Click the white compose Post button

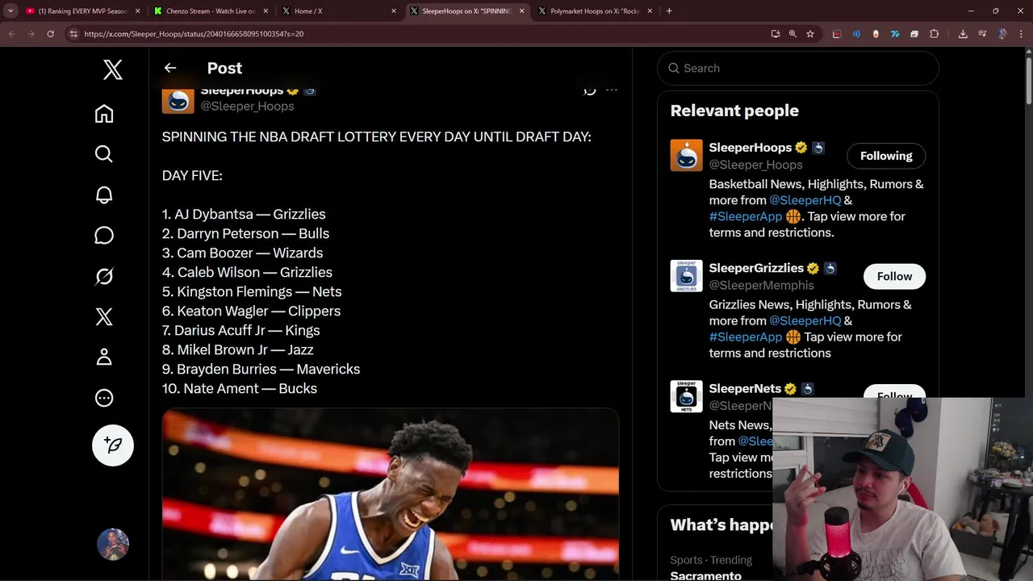113,445
